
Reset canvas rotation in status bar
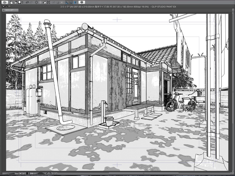pyautogui.click(x=54, y=173)
